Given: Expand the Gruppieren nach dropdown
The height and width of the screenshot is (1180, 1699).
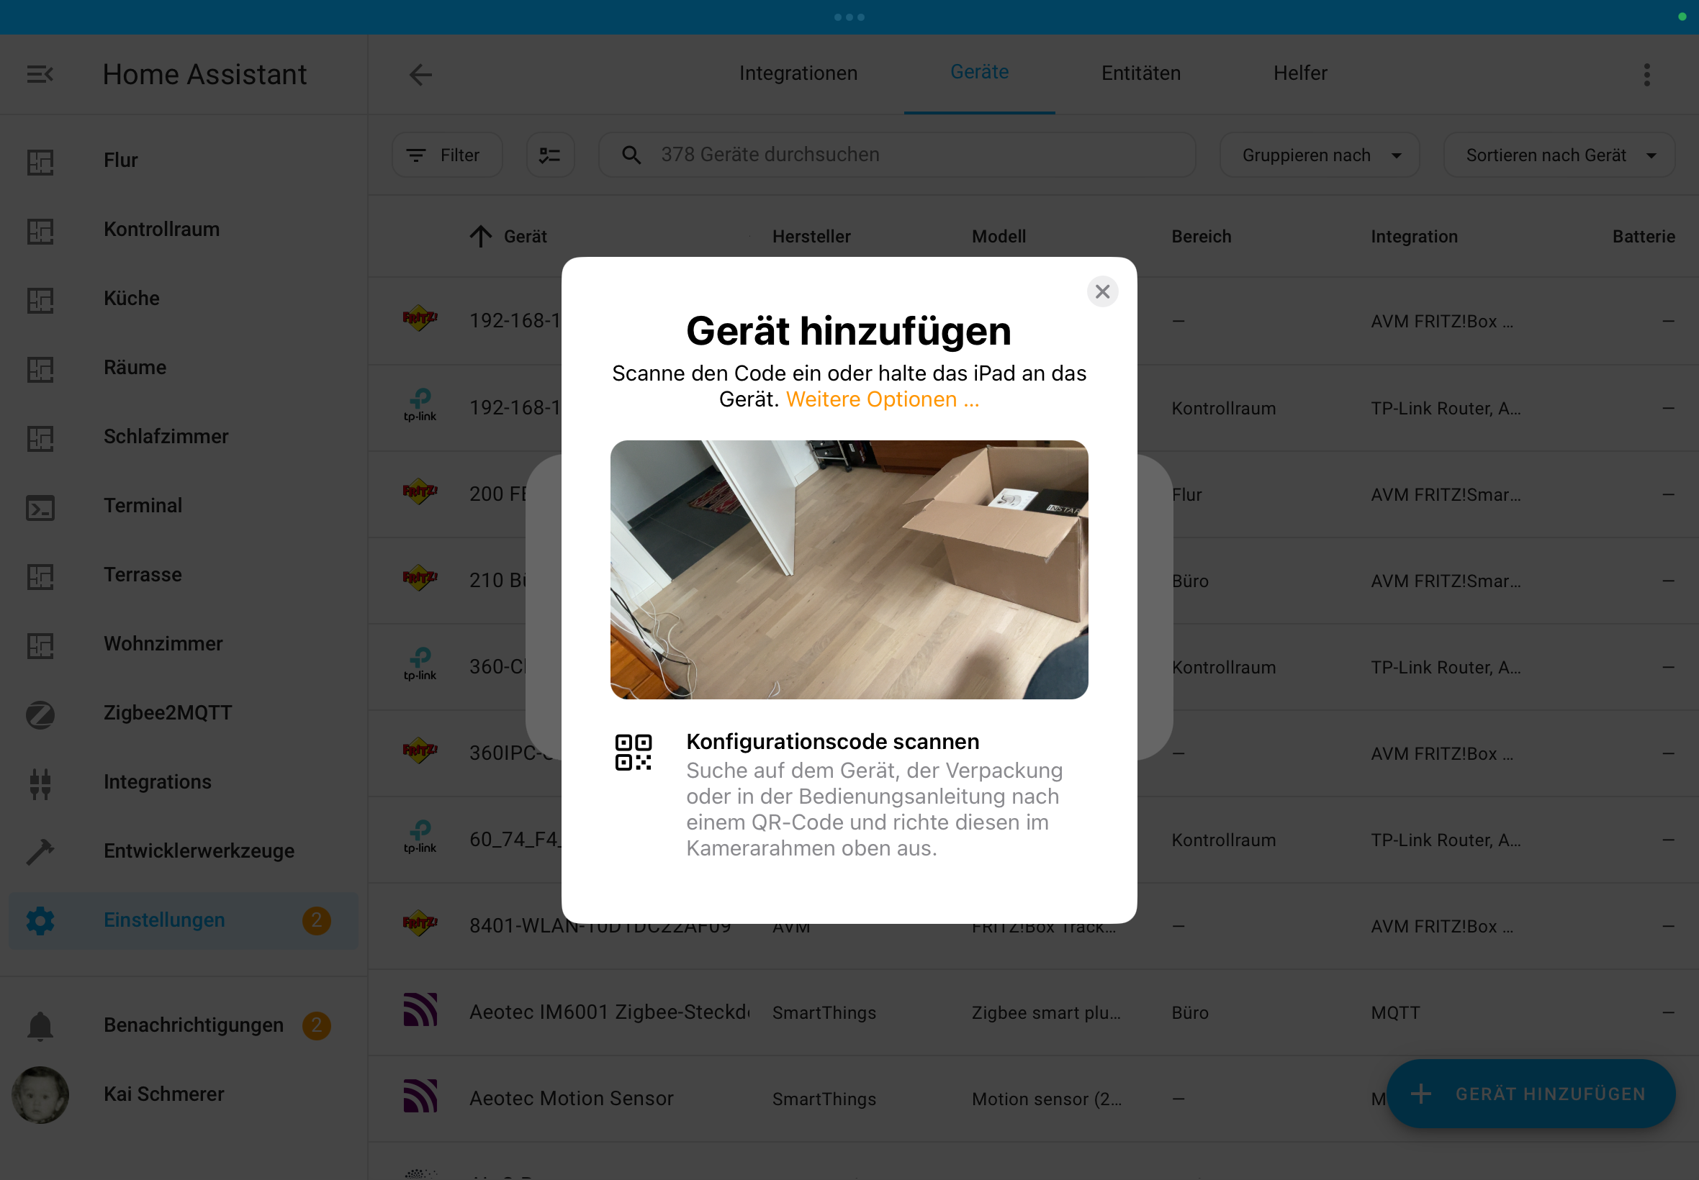Looking at the screenshot, I should [x=1319, y=155].
